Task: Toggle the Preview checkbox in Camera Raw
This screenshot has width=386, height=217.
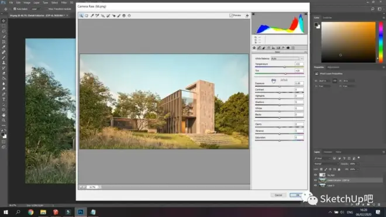Action: tap(231, 16)
